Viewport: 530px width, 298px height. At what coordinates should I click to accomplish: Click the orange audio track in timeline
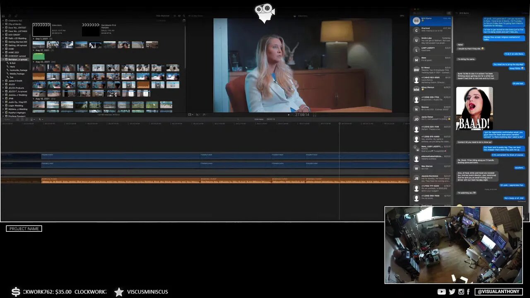pos(205,180)
